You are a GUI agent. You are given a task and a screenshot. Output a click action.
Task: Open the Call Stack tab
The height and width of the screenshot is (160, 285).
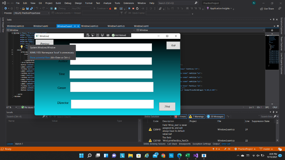(x=172, y=144)
